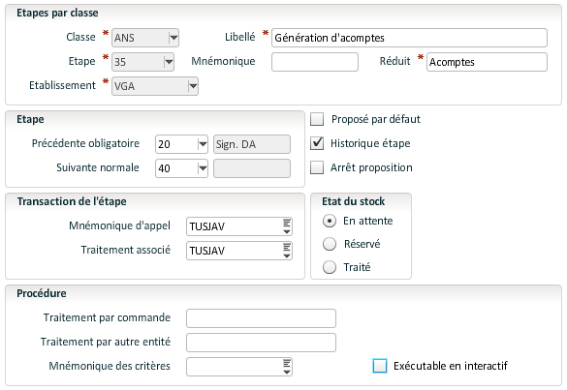Expand the Etablissement dropdown showing VGA
The image size is (567, 390).
pyautogui.click(x=193, y=86)
